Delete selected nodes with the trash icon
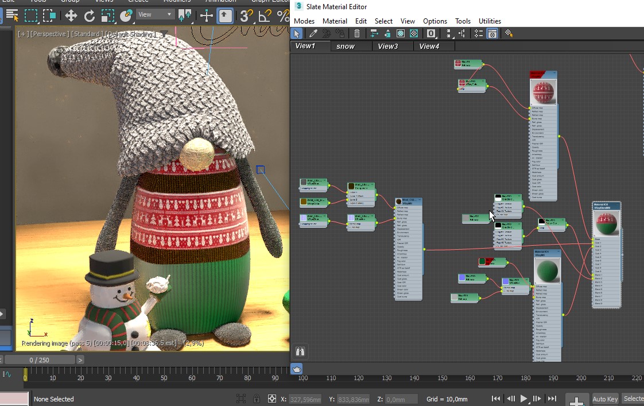Screen dimensions: 644x406 [357, 34]
